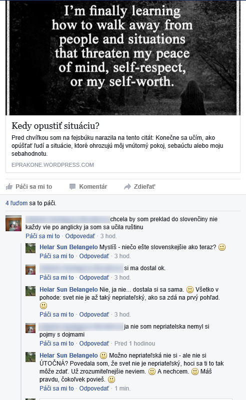246x400 pixels.
Task: Click the Komentár speech bubble icon
Action: 72,187
